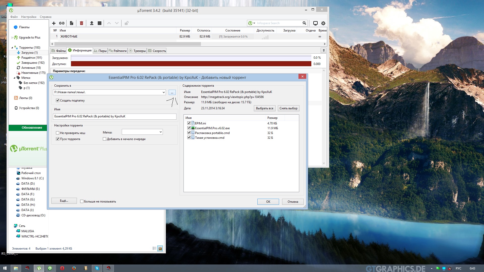
Task: Toggle the Пуск торрента checkbox
Action: pos(57,139)
